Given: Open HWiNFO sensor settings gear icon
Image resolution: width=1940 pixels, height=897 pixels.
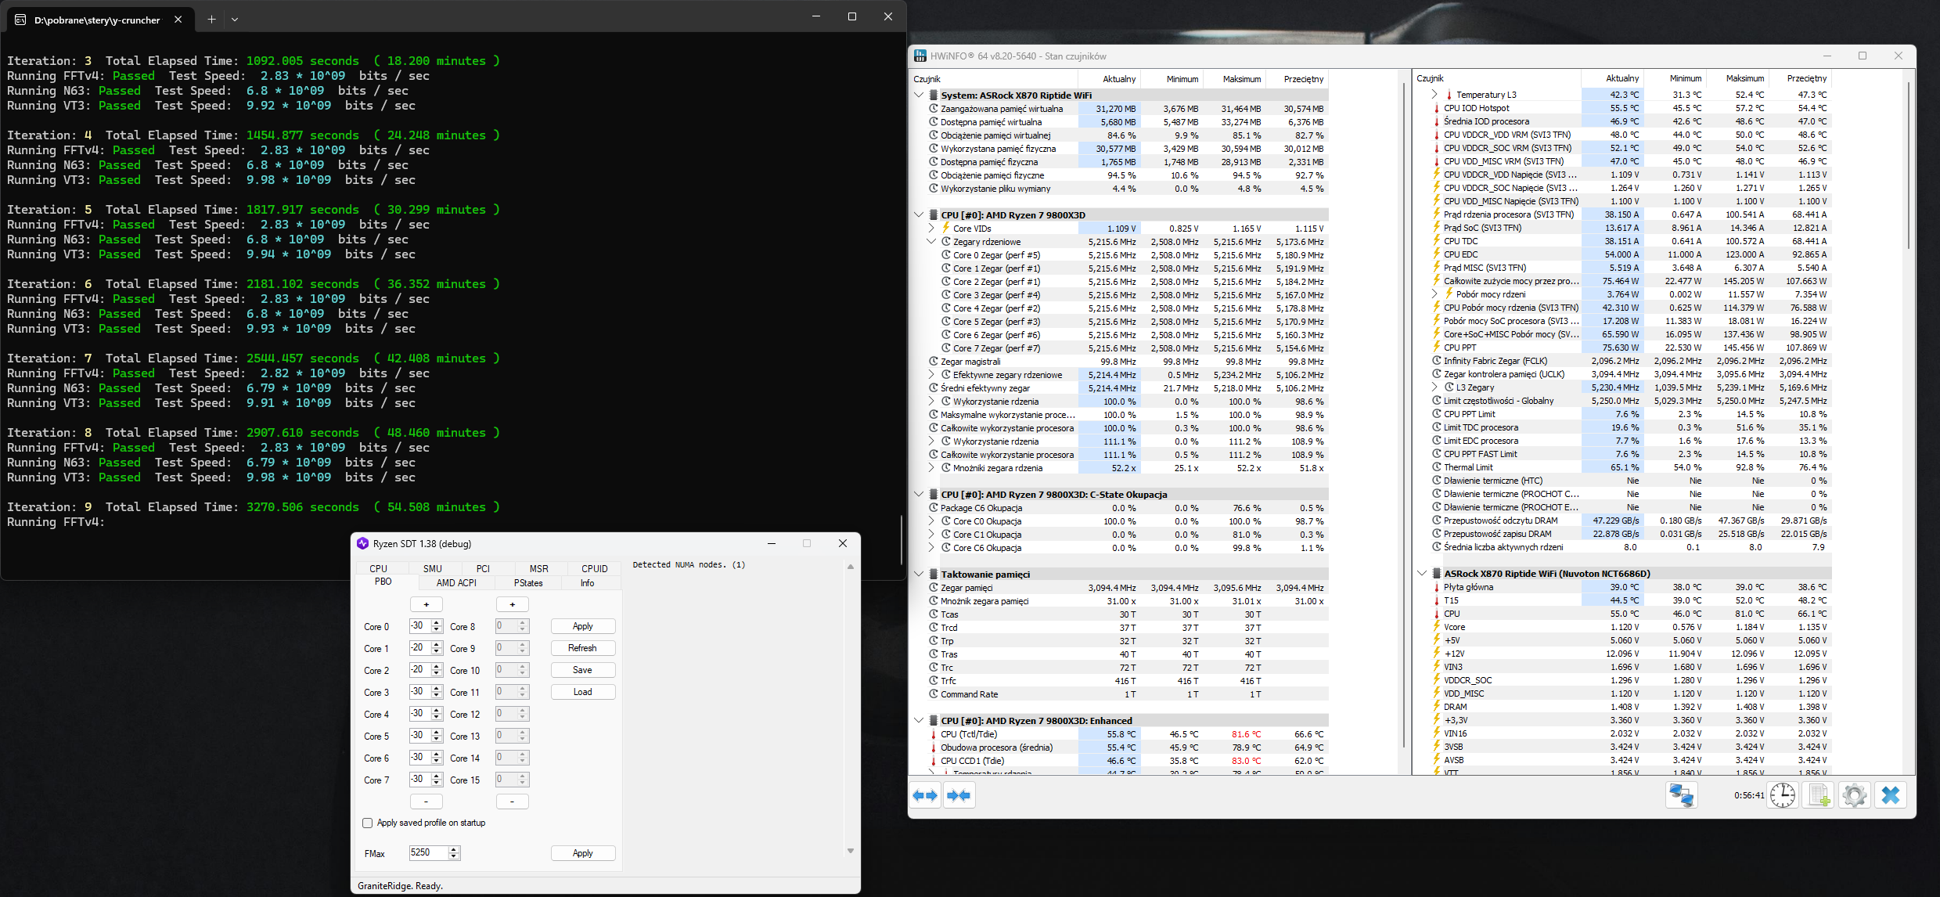Looking at the screenshot, I should [1854, 795].
